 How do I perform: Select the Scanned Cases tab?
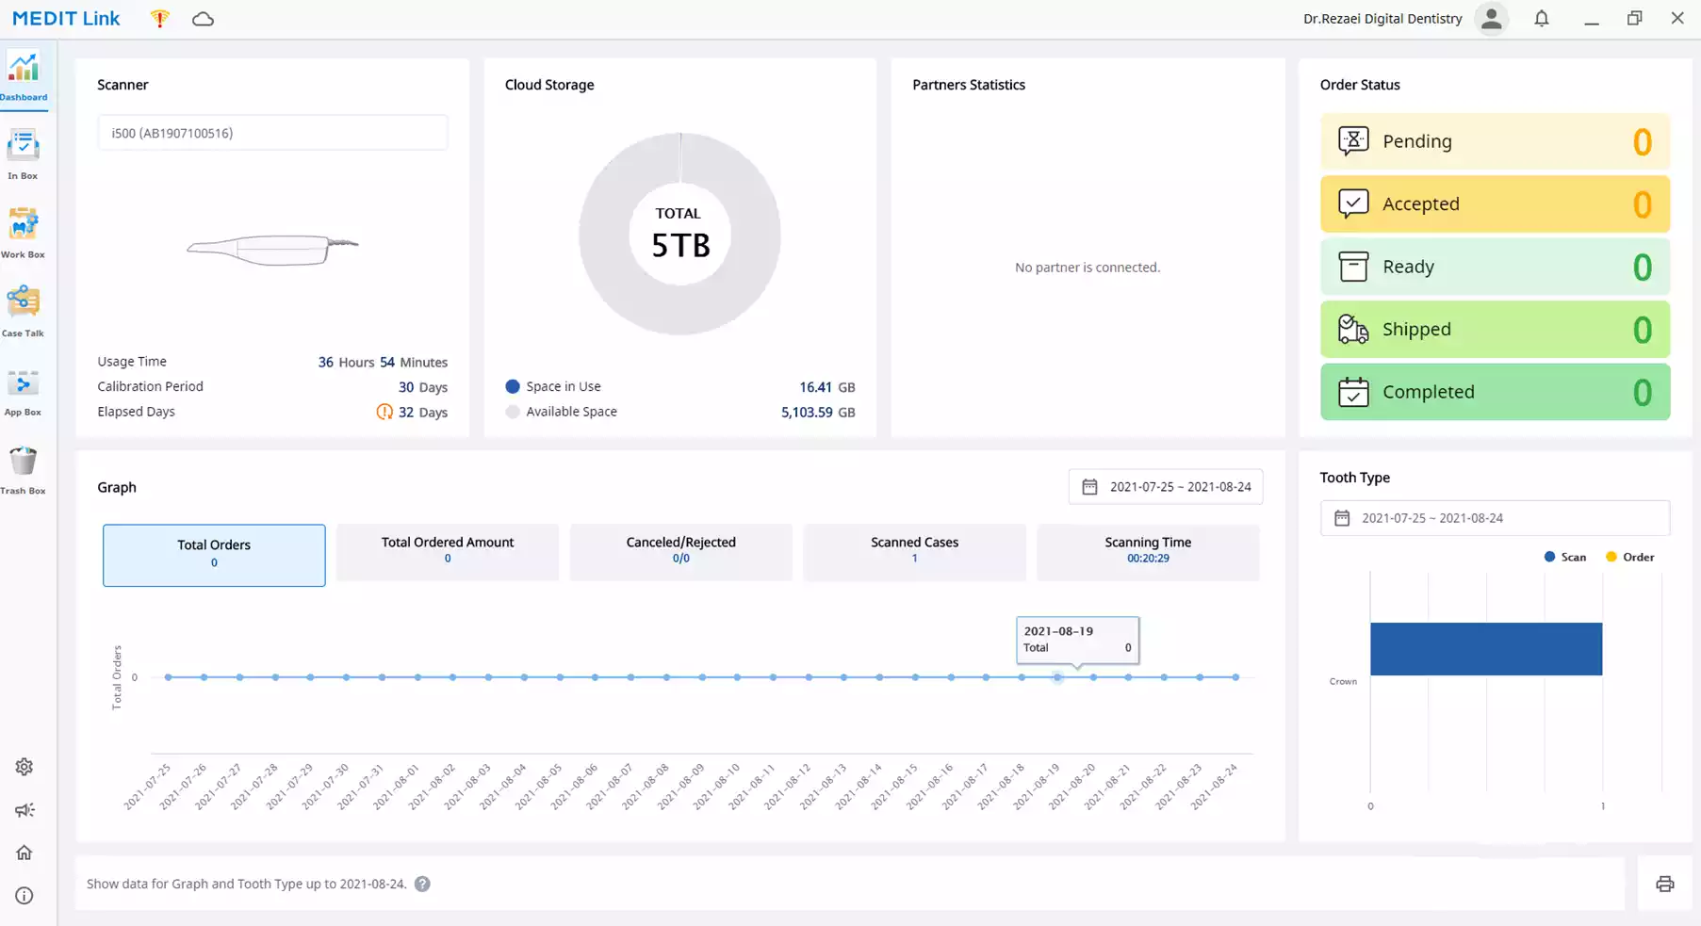914,550
